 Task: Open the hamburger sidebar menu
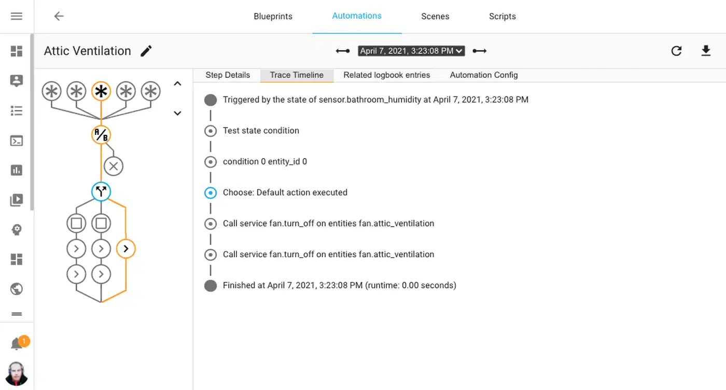tap(17, 16)
